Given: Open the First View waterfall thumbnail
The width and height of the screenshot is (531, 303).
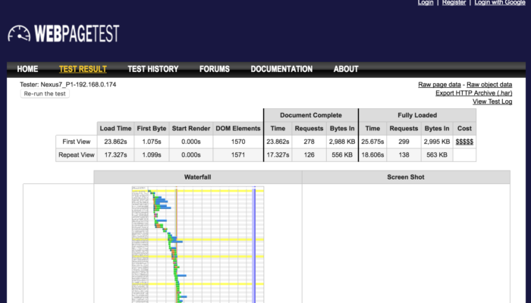Looking at the screenshot, I should click(x=198, y=244).
